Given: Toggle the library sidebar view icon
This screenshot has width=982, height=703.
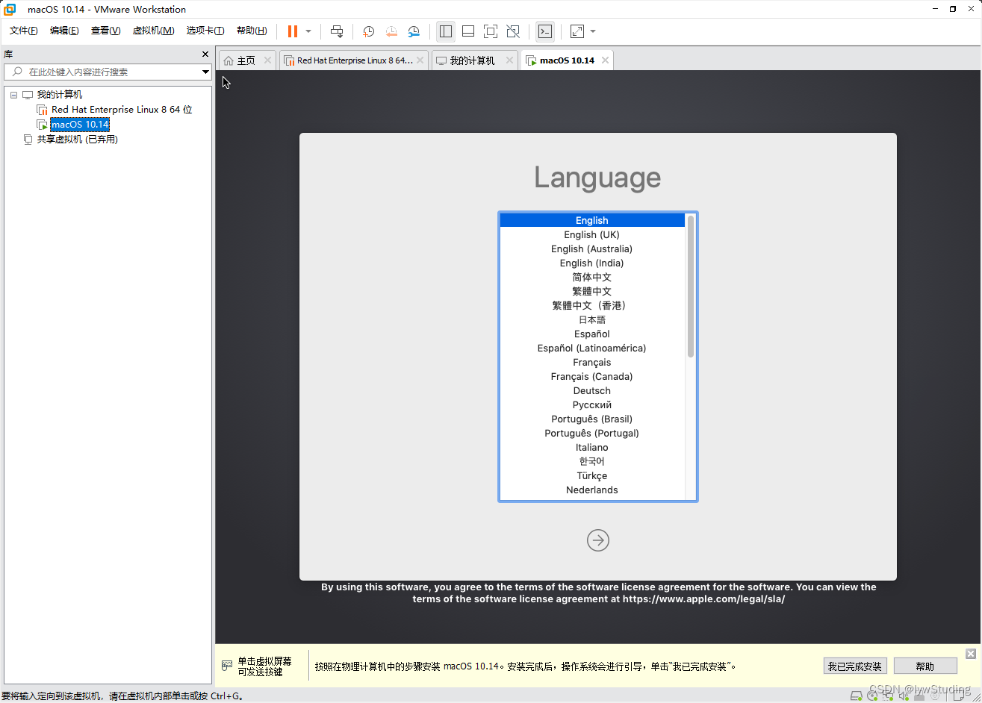Looking at the screenshot, I should [446, 31].
